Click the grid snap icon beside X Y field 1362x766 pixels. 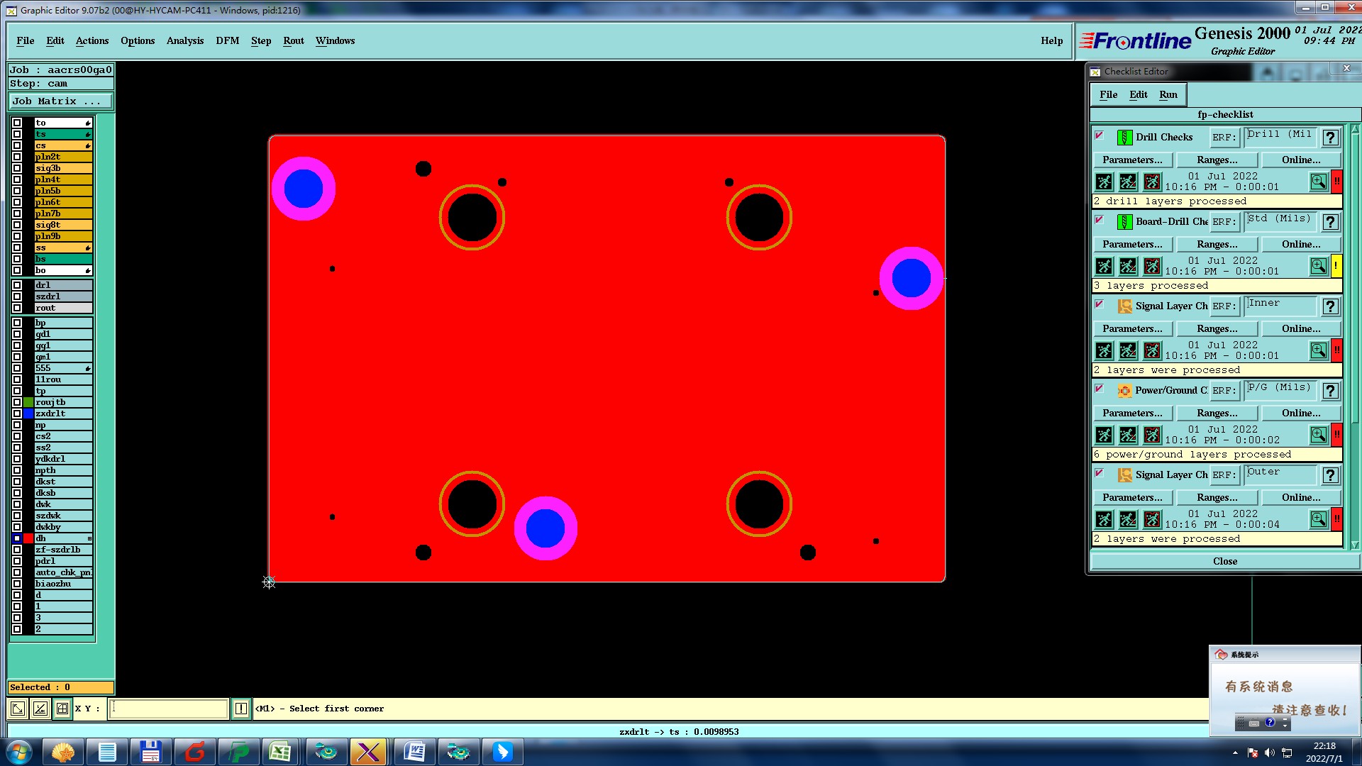62,709
